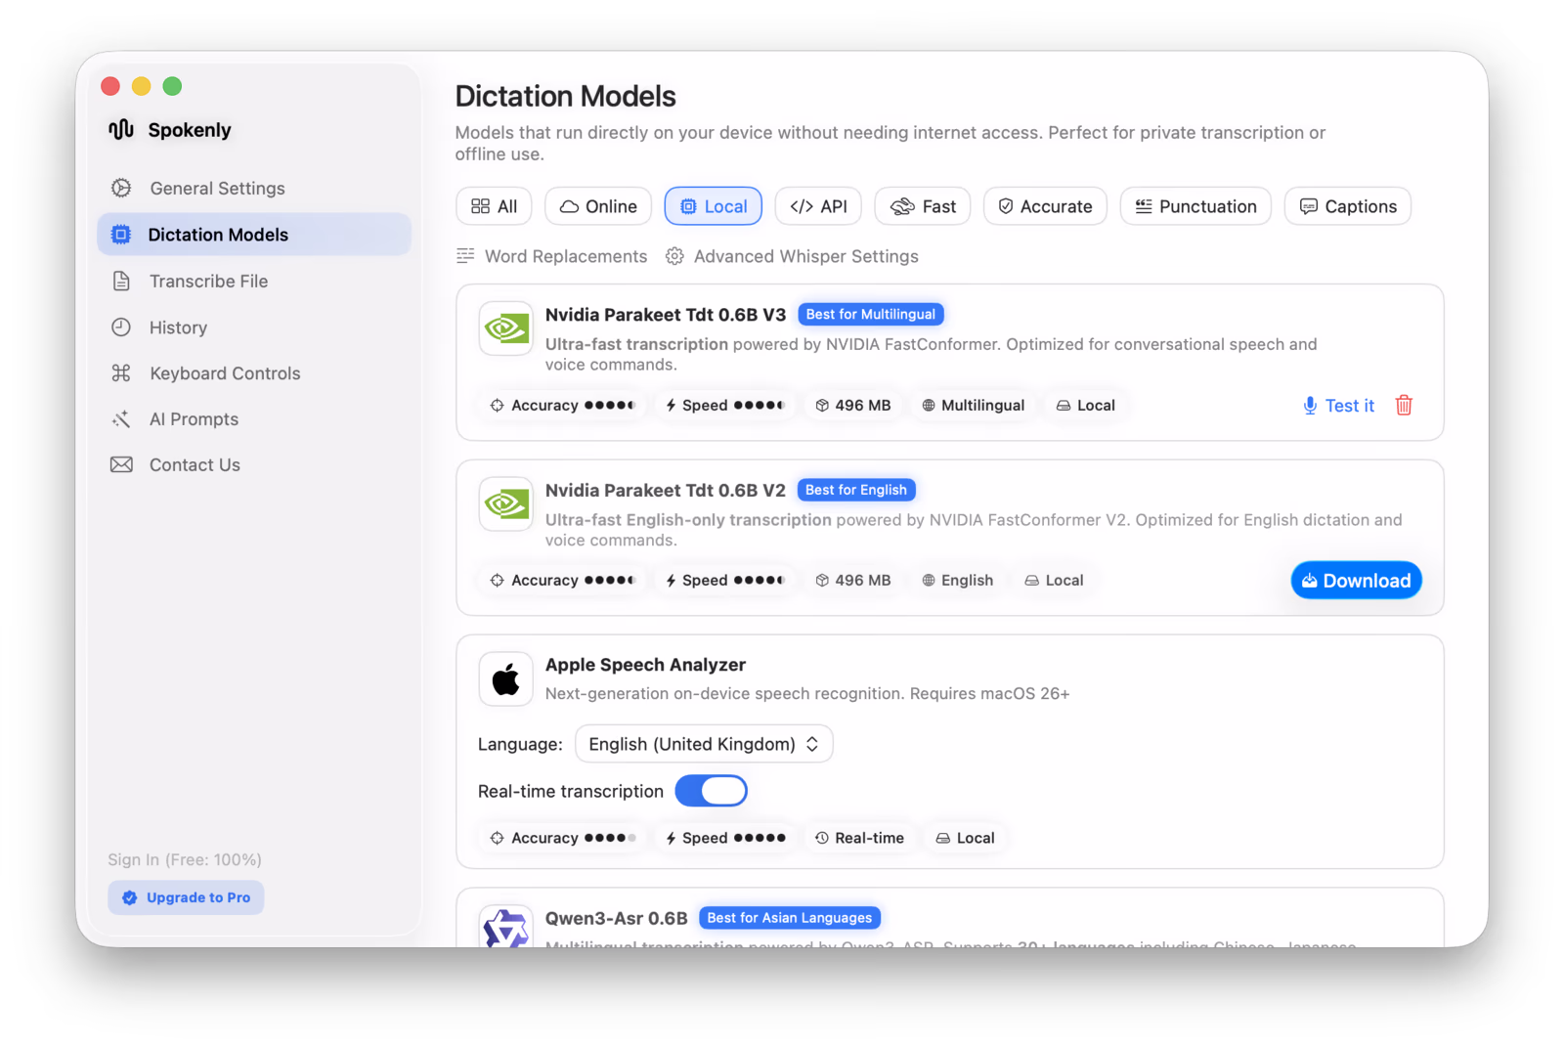Screen dimensions: 1564x1047
Task: Click the Transcribe File document icon
Action: point(121,282)
